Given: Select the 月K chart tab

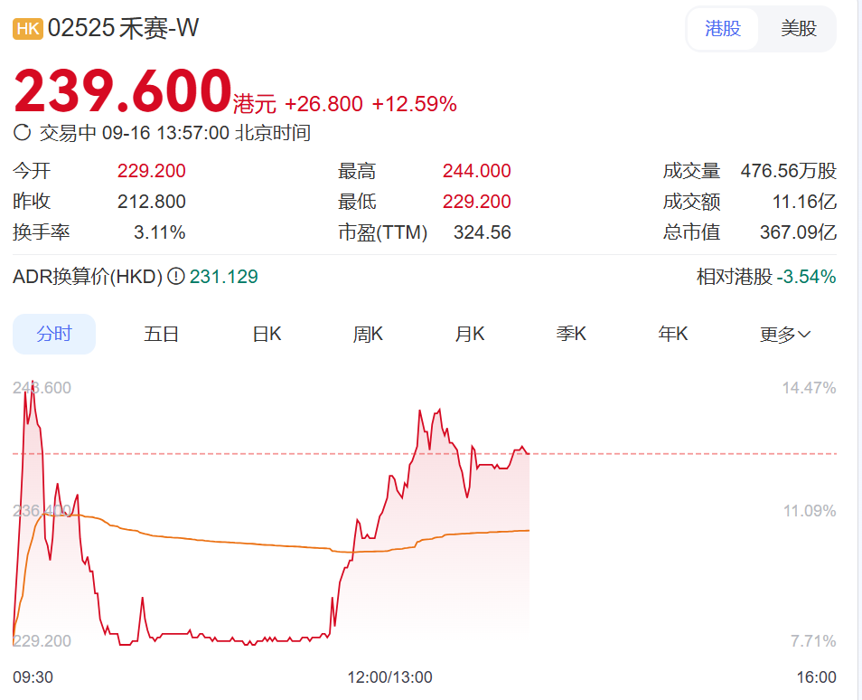Looking at the screenshot, I should click(470, 334).
